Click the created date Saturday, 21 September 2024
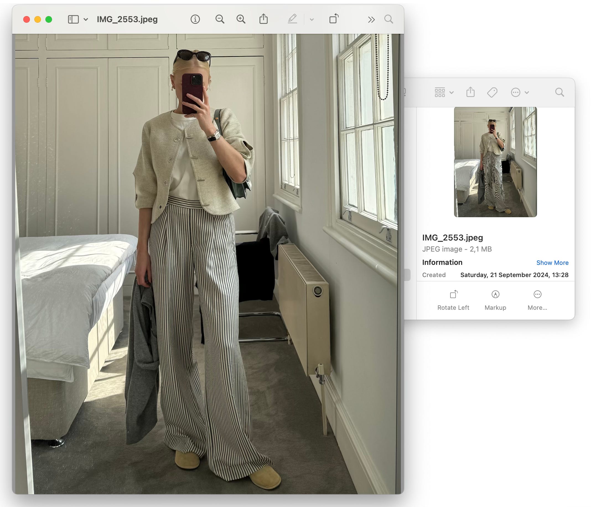 pos(514,275)
